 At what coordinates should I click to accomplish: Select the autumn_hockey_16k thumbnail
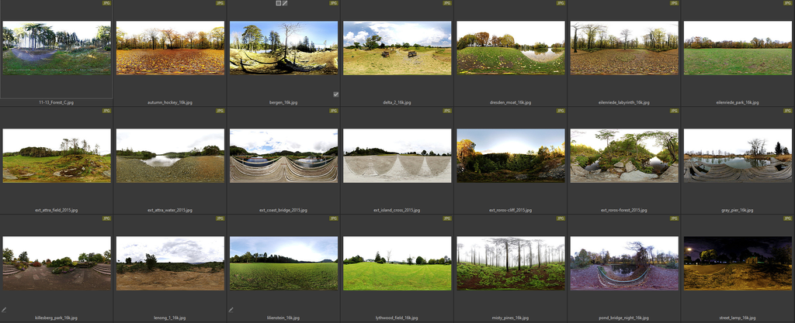click(170, 48)
